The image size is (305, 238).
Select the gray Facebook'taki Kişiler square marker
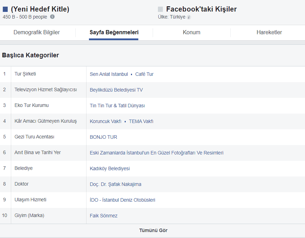pos(160,8)
